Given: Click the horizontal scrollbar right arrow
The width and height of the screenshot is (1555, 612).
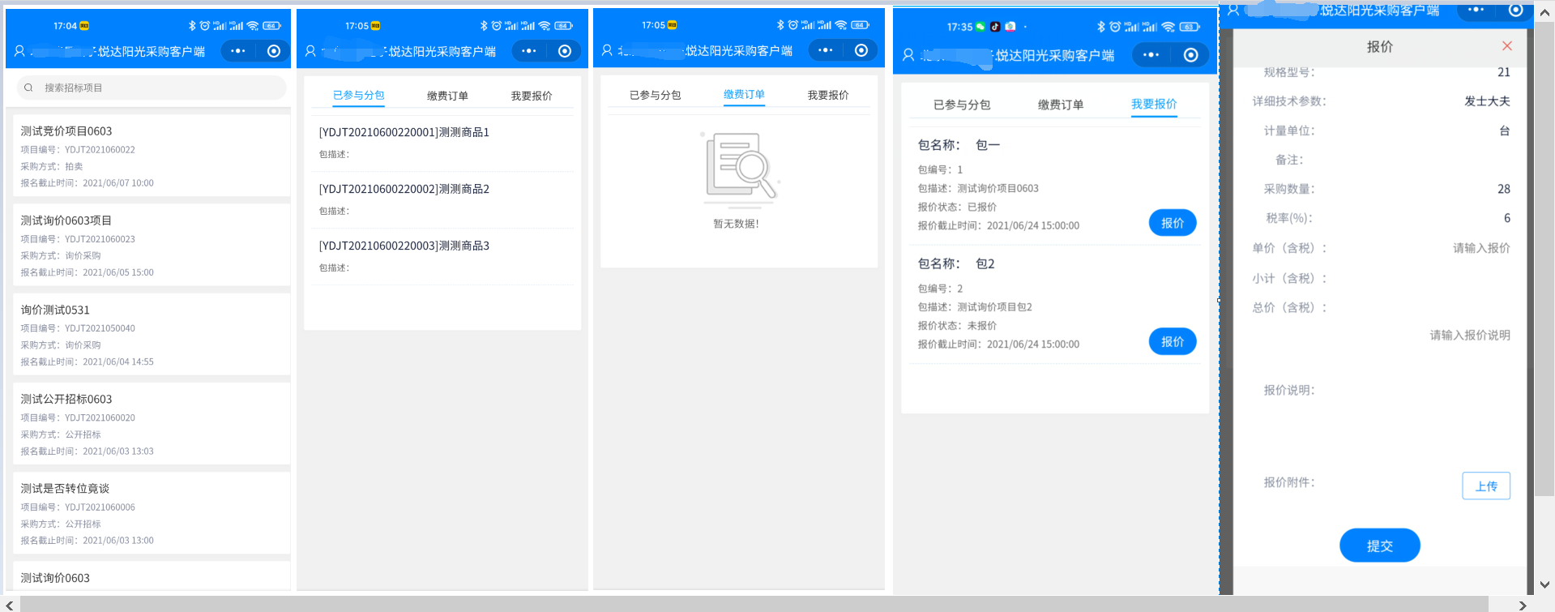Looking at the screenshot, I should point(1522,605).
